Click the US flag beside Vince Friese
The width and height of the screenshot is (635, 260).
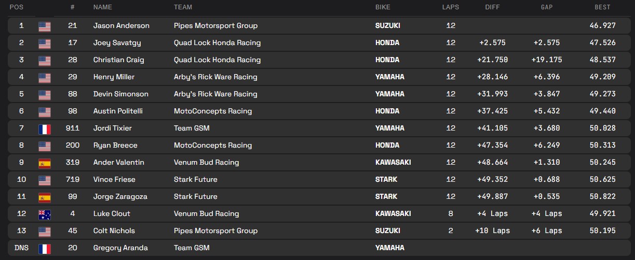45,180
